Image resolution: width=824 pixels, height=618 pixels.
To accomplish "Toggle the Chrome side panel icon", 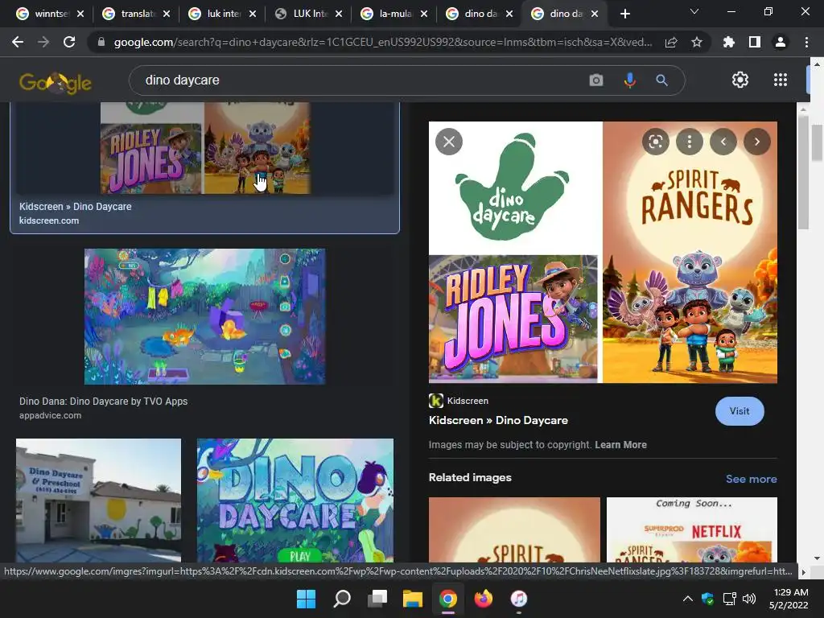I will [755, 42].
